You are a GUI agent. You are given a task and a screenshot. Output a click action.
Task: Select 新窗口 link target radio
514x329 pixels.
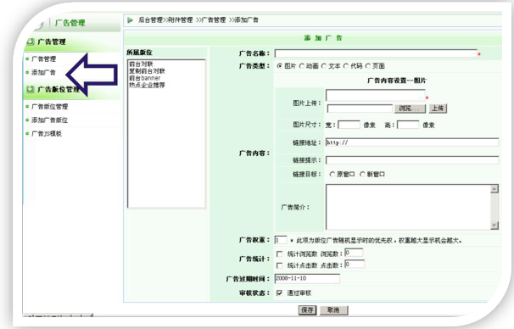[x=362, y=175]
